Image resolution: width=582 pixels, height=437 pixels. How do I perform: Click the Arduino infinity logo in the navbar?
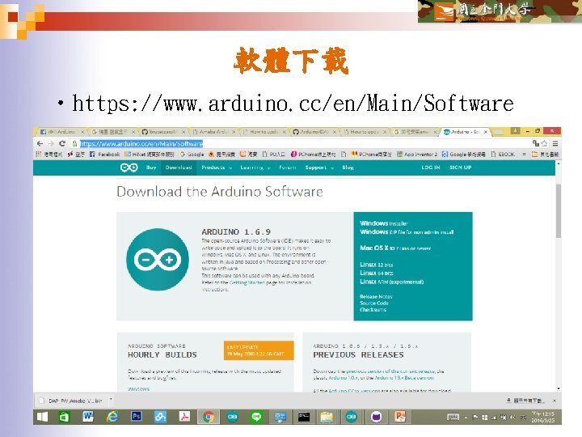[129, 168]
